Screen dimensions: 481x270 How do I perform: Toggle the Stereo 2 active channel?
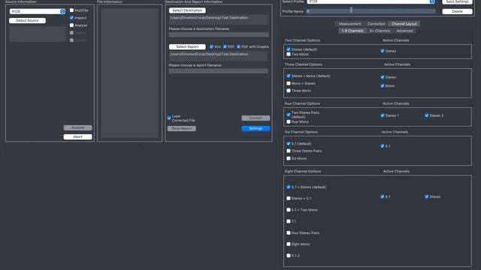(x=426, y=115)
